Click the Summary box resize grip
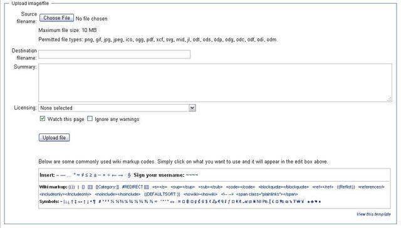The height and width of the screenshot is (228, 401). (x=389, y=99)
